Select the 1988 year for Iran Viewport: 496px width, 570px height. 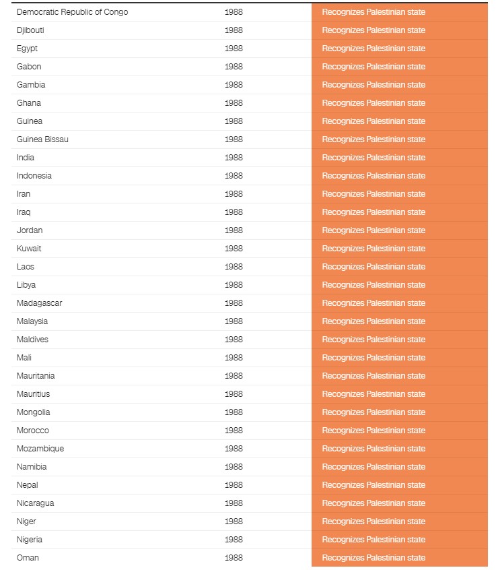click(x=234, y=194)
